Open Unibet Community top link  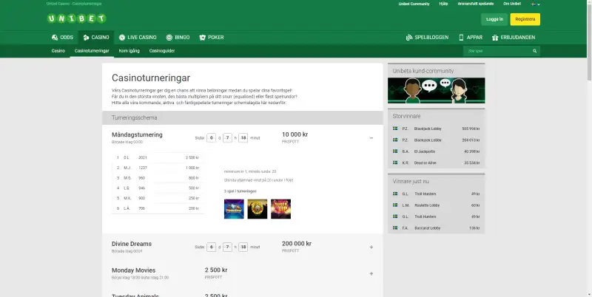(x=414, y=4)
